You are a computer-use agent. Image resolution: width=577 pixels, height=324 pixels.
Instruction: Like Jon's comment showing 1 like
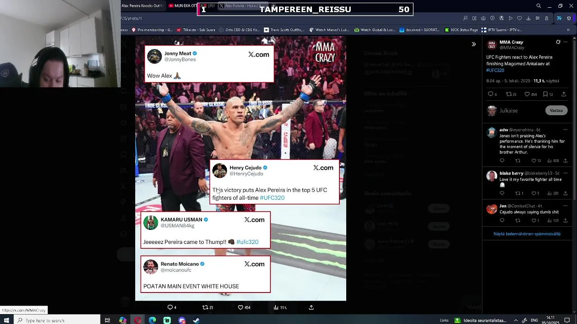(x=535, y=220)
